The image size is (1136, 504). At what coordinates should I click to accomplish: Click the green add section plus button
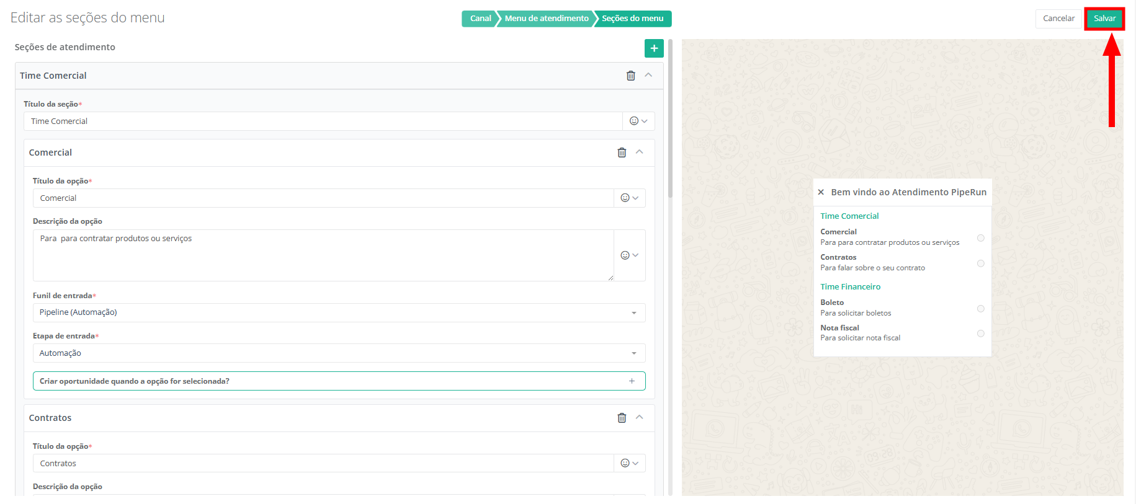pyautogui.click(x=654, y=48)
